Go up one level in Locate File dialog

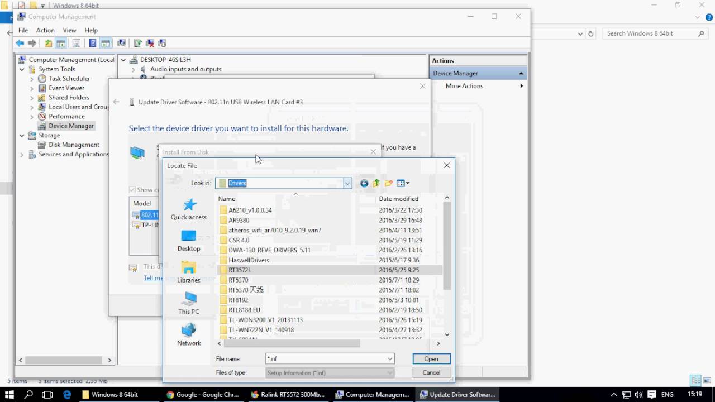pyautogui.click(x=376, y=183)
